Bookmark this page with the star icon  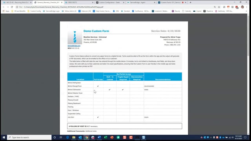[x=219, y=7]
